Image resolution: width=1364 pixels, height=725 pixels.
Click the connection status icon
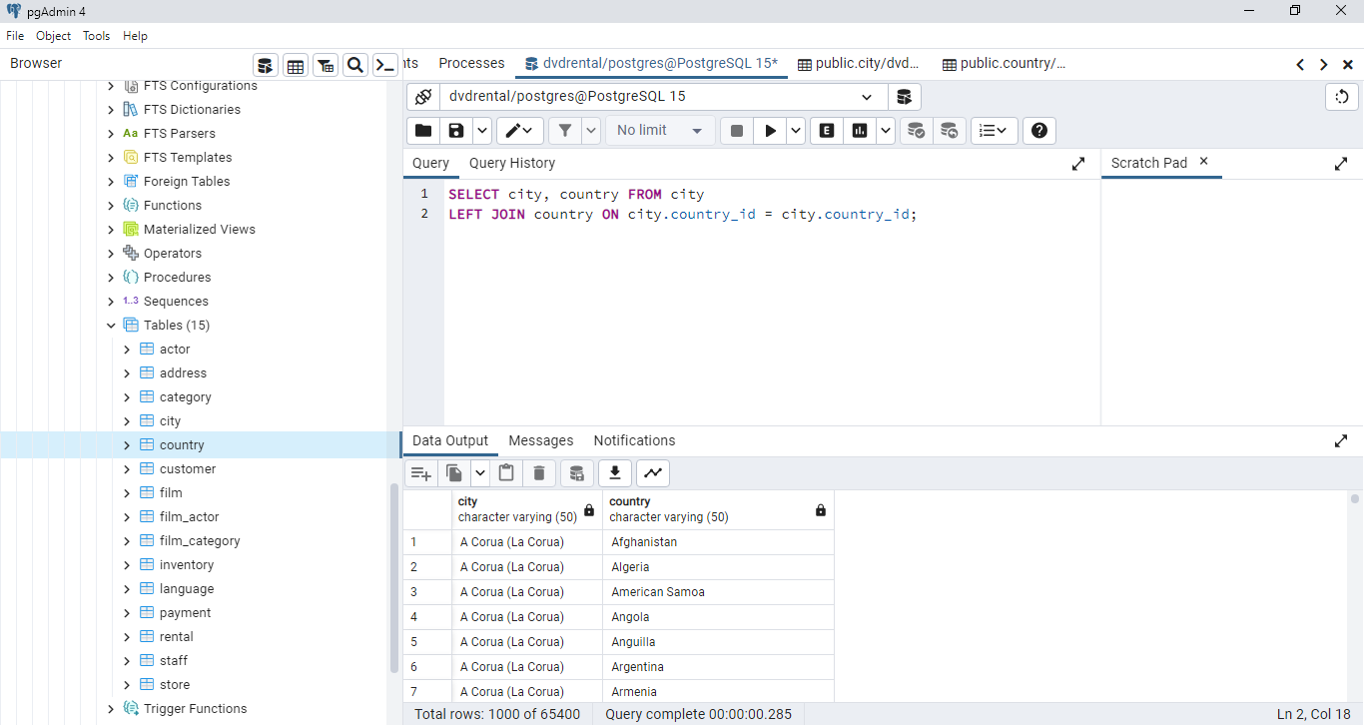[x=423, y=97]
